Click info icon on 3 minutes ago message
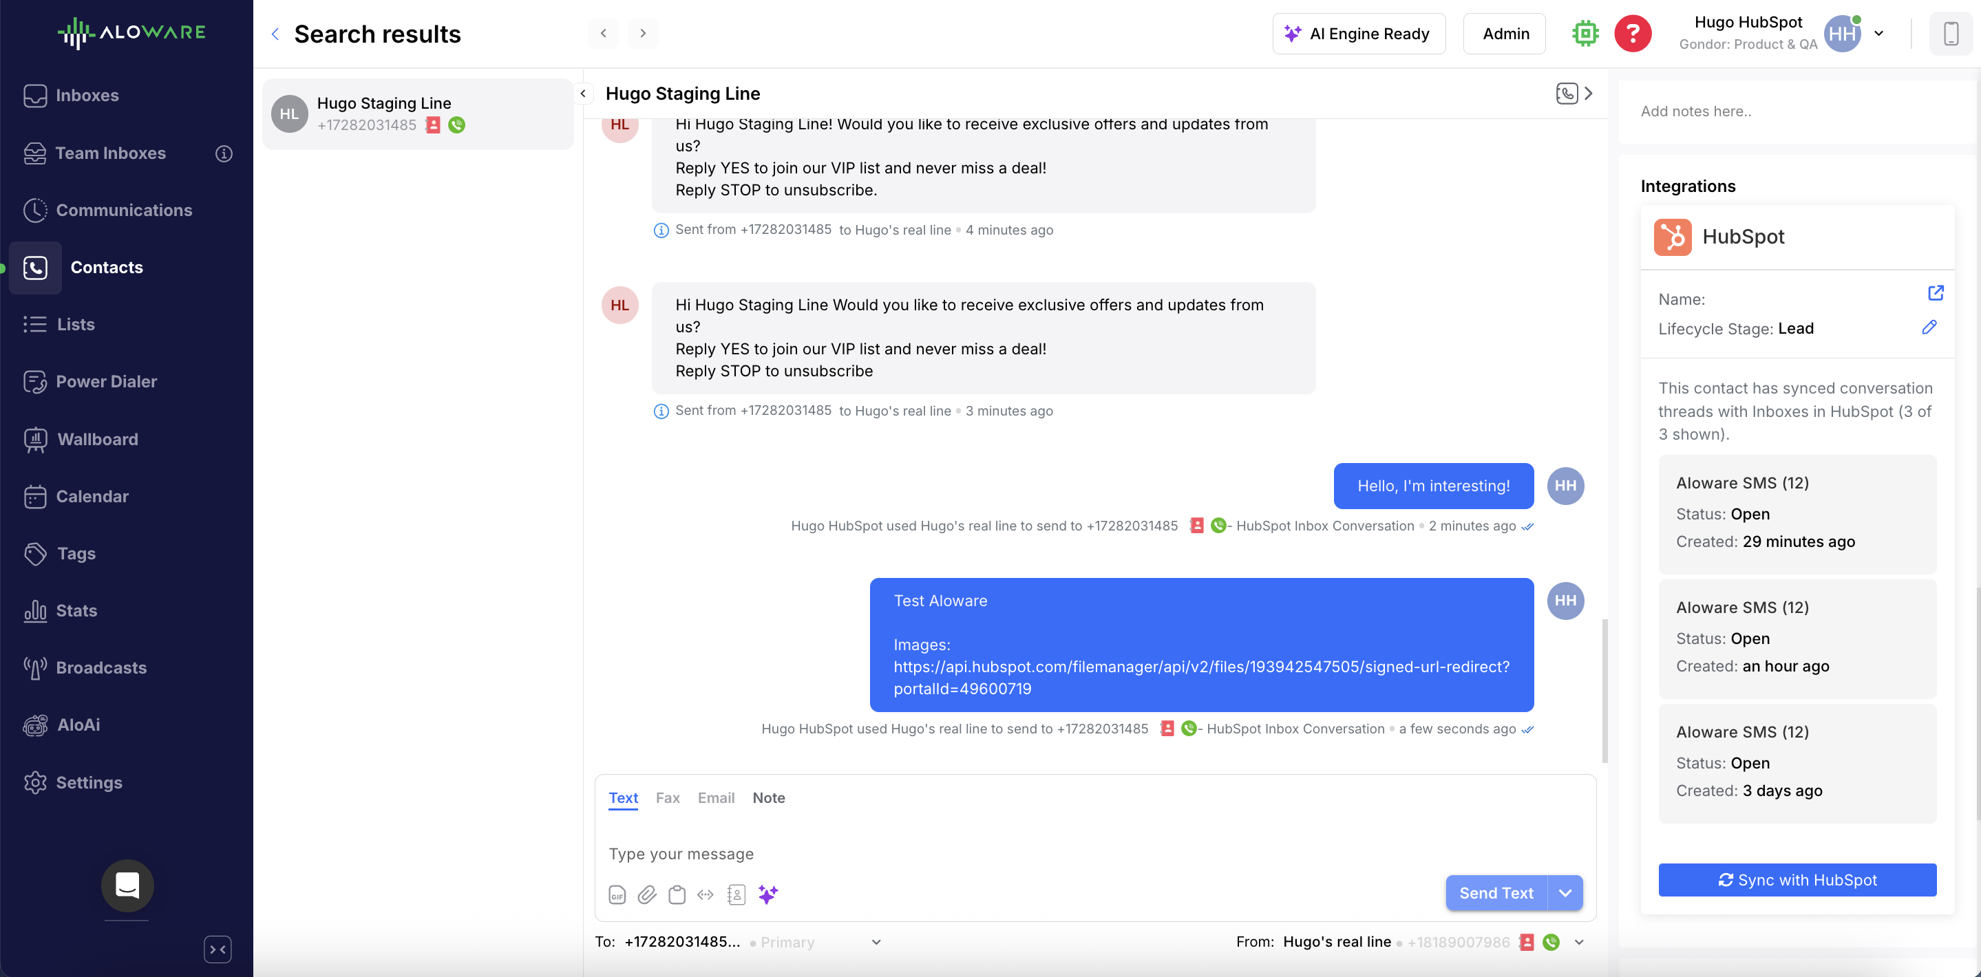 click(661, 411)
